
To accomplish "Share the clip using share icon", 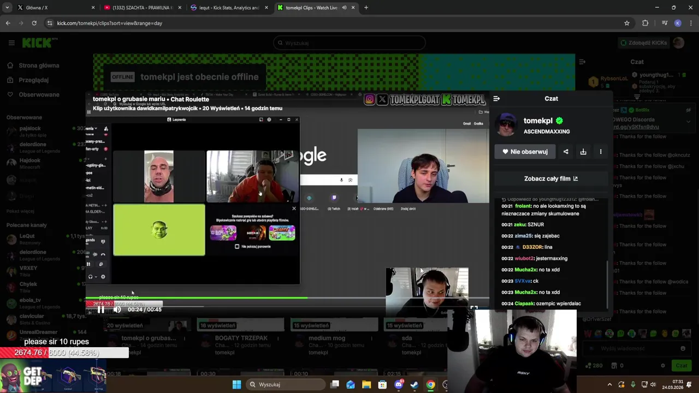I will [x=566, y=152].
